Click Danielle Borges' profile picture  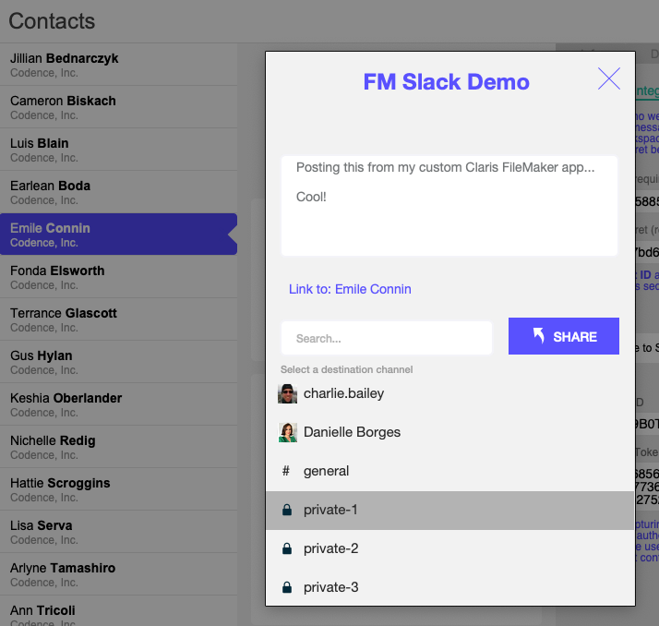click(x=287, y=432)
